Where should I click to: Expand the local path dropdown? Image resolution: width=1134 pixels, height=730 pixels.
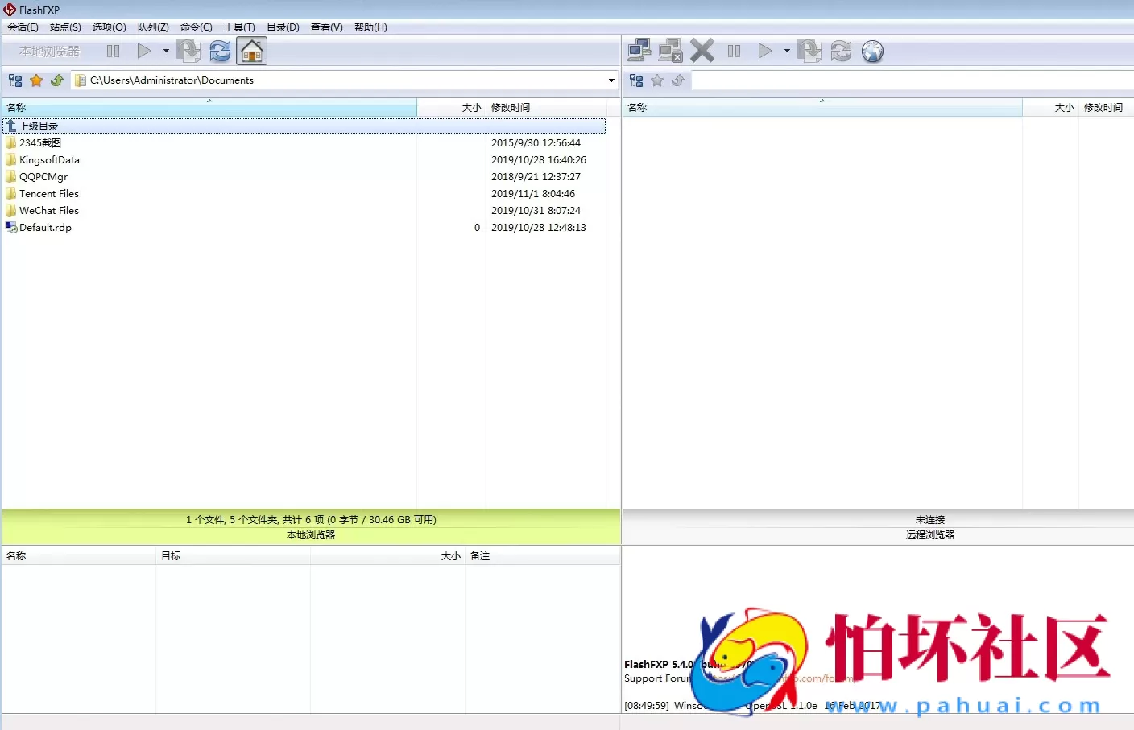click(x=611, y=80)
